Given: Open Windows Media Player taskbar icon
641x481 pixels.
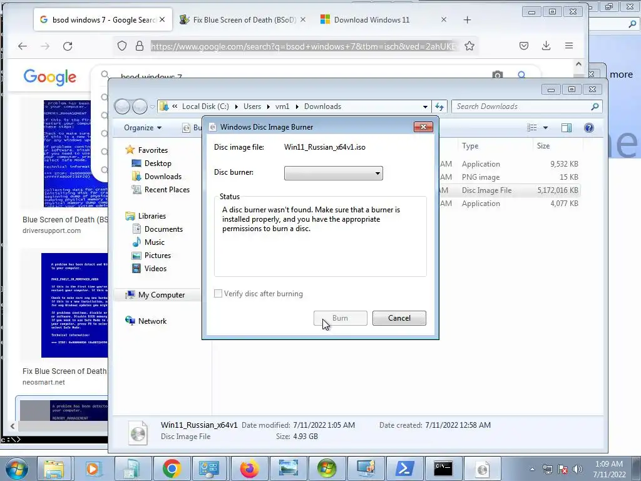Looking at the screenshot, I should (93, 468).
